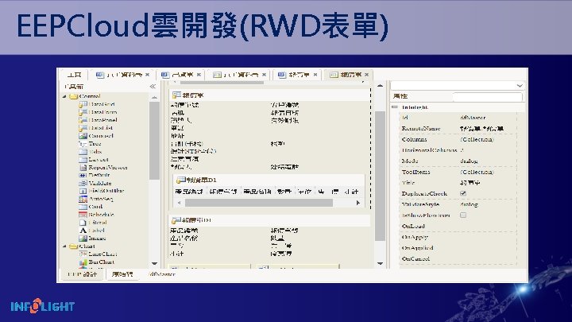Select the Id property with dfMaster value
Screen dimensions: 572x322
click(459, 118)
